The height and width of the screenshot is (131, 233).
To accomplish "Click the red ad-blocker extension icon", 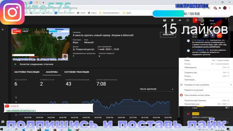I will click(215, 8).
